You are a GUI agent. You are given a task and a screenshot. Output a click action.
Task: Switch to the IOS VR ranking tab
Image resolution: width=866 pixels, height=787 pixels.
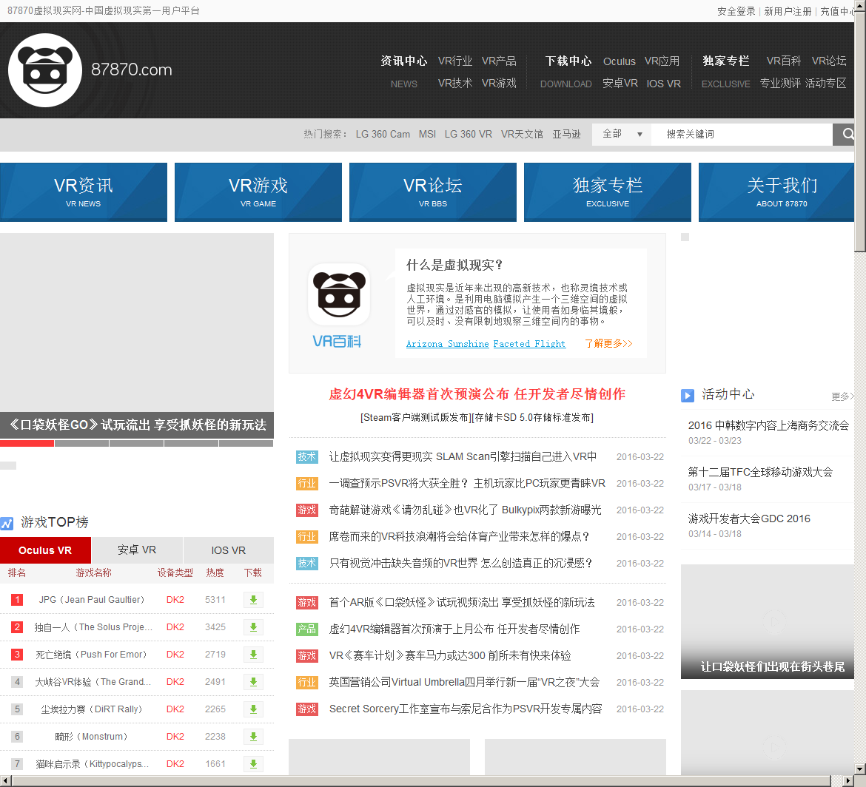pyautogui.click(x=228, y=550)
